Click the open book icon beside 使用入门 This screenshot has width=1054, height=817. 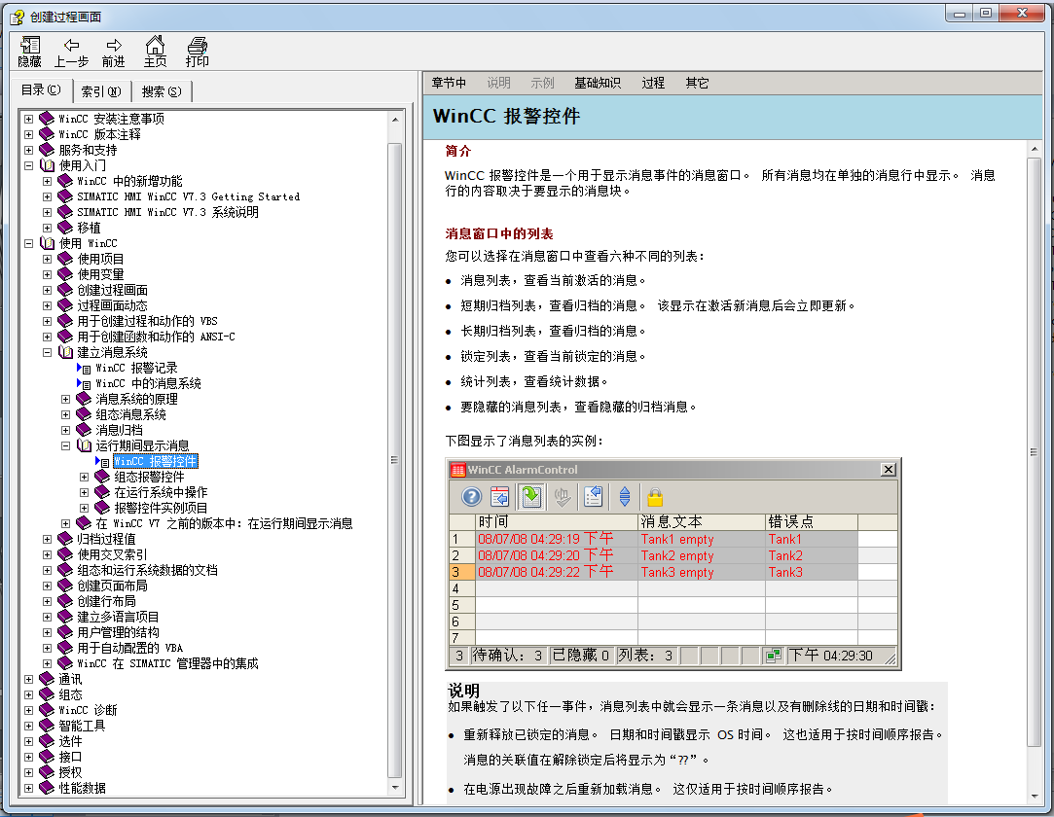(47, 165)
